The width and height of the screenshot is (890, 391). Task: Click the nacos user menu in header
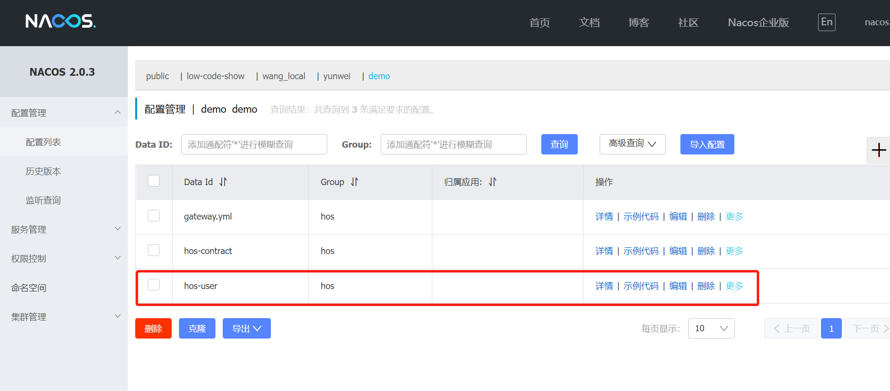click(877, 22)
